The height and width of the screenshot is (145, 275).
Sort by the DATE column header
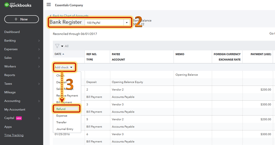59,54
